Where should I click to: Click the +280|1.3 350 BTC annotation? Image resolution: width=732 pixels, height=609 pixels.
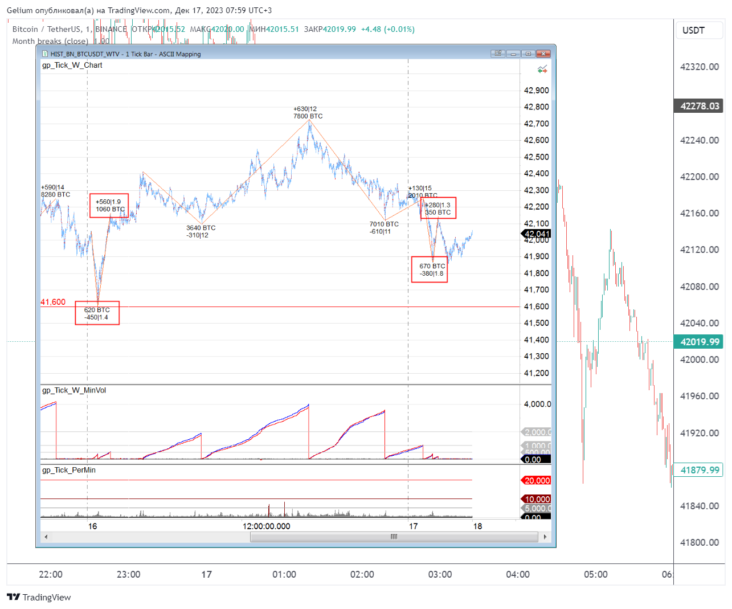point(438,209)
